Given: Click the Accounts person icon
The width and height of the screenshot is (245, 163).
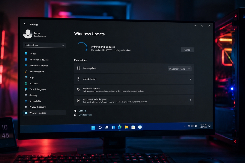Looking at the screenshot, I should [26, 83].
